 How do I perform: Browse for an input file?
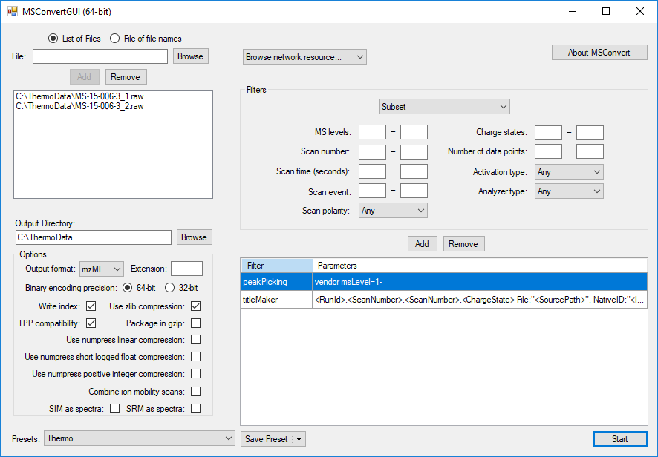coord(191,56)
